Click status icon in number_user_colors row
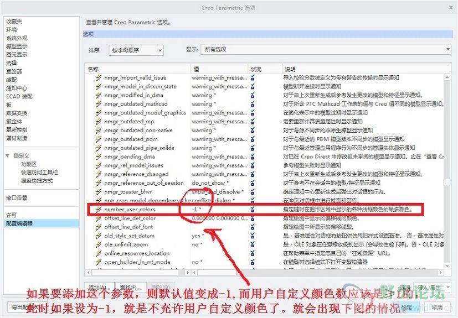458x318 pixels. 253,209
